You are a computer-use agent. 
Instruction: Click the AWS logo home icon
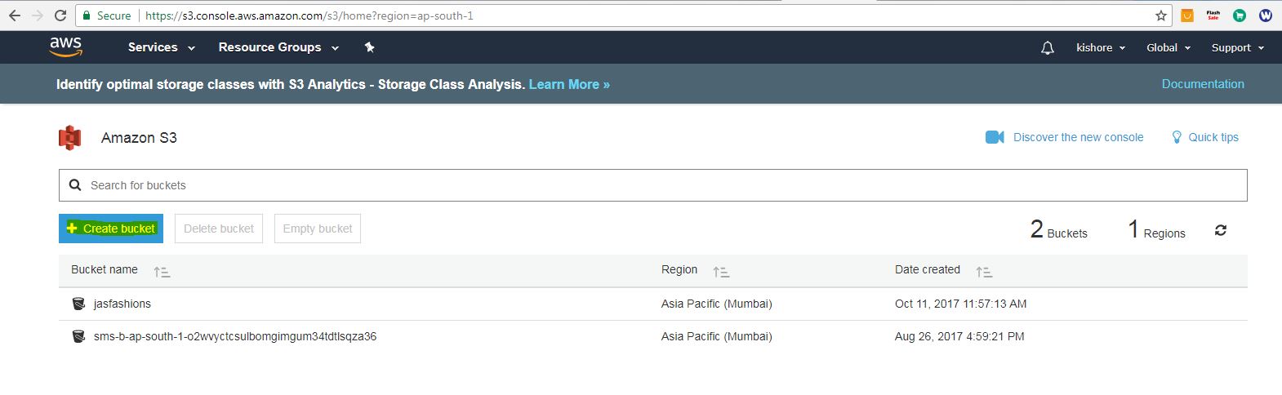pos(65,47)
